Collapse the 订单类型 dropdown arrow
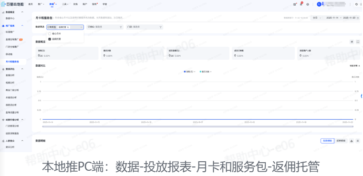Viewport: 363px width, 176px height. click(x=81, y=27)
